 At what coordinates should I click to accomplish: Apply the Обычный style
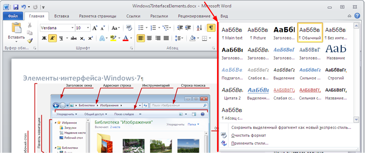pyautogui.click(x=310, y=33)
